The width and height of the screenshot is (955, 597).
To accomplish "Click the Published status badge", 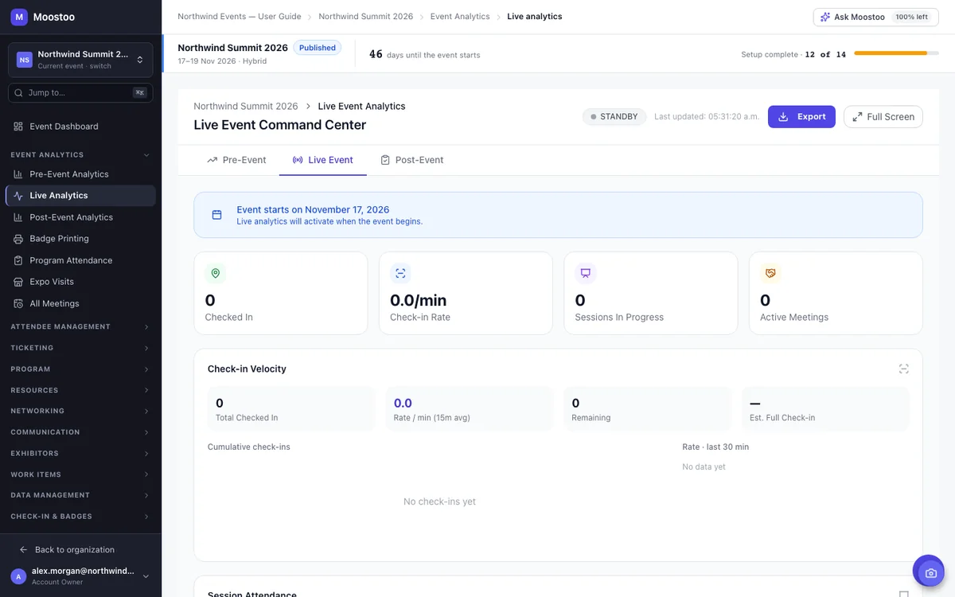I will (x=318, y=48).
